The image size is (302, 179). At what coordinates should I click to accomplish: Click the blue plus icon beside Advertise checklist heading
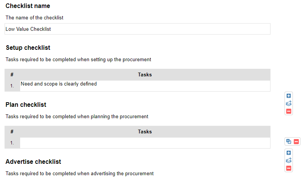pos(289,153)
